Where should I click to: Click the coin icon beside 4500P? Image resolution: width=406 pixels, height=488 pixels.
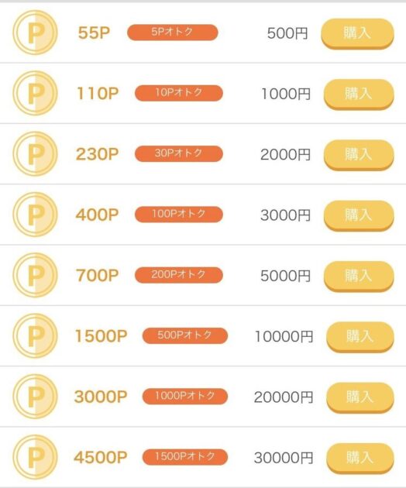pyautogui.click(x=35, y=457)
